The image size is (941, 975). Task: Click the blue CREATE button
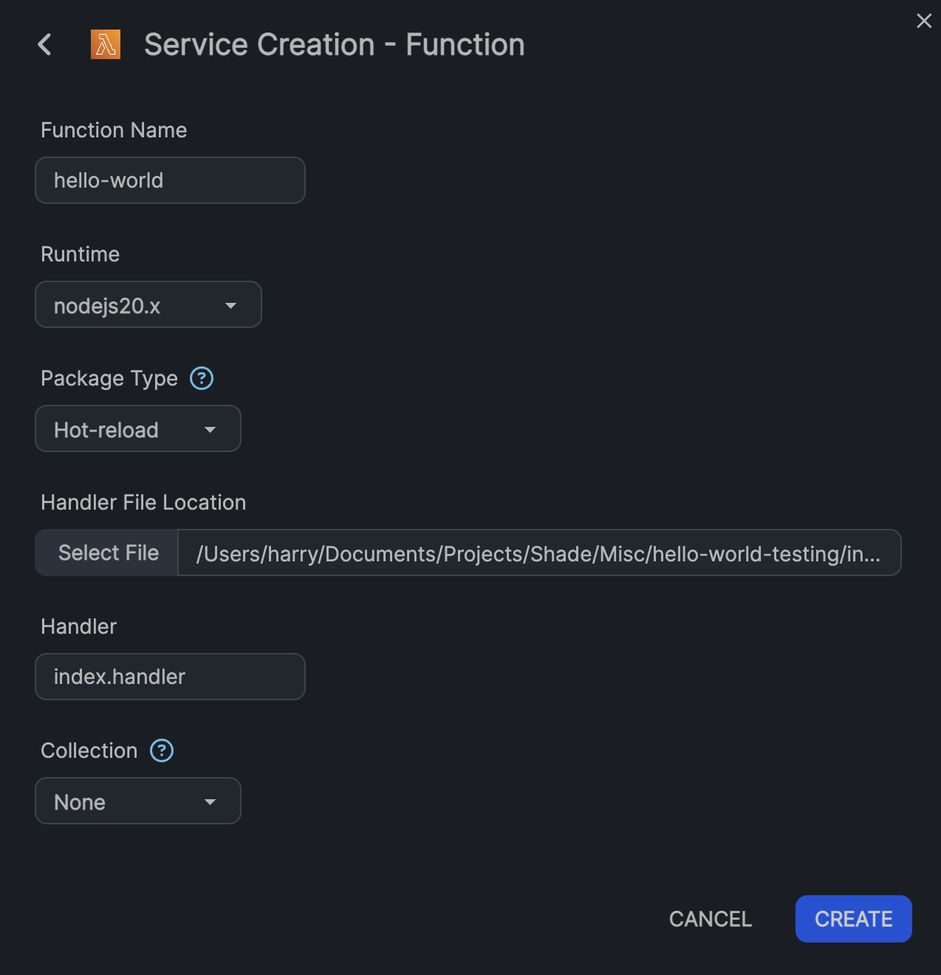[x=853, y=919]
